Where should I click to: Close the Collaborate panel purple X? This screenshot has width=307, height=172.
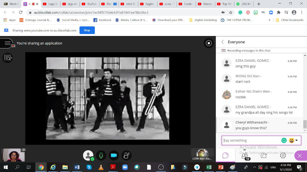[x=300, y=156]
